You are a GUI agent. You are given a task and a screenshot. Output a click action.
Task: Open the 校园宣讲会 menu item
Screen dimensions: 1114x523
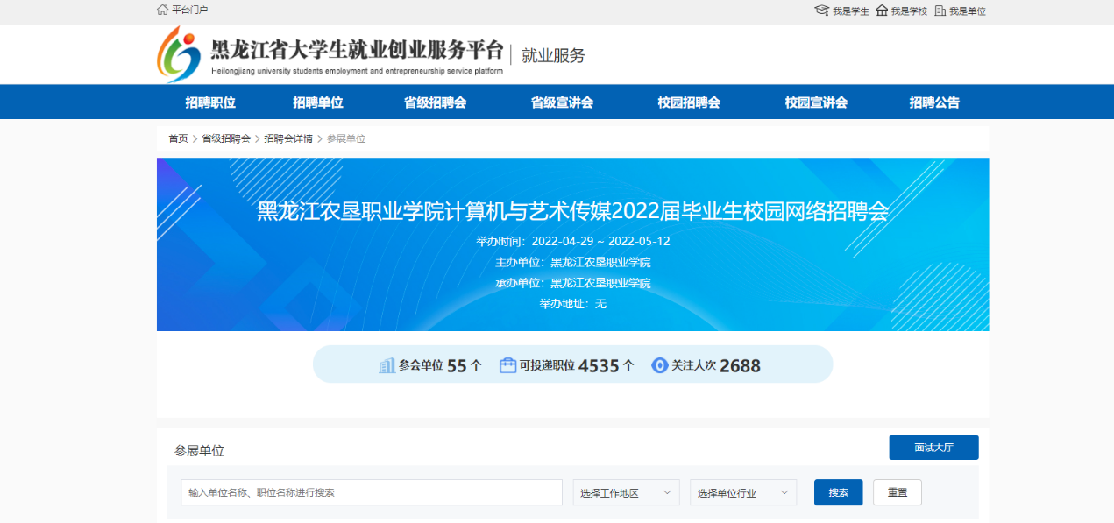[816, 102]
